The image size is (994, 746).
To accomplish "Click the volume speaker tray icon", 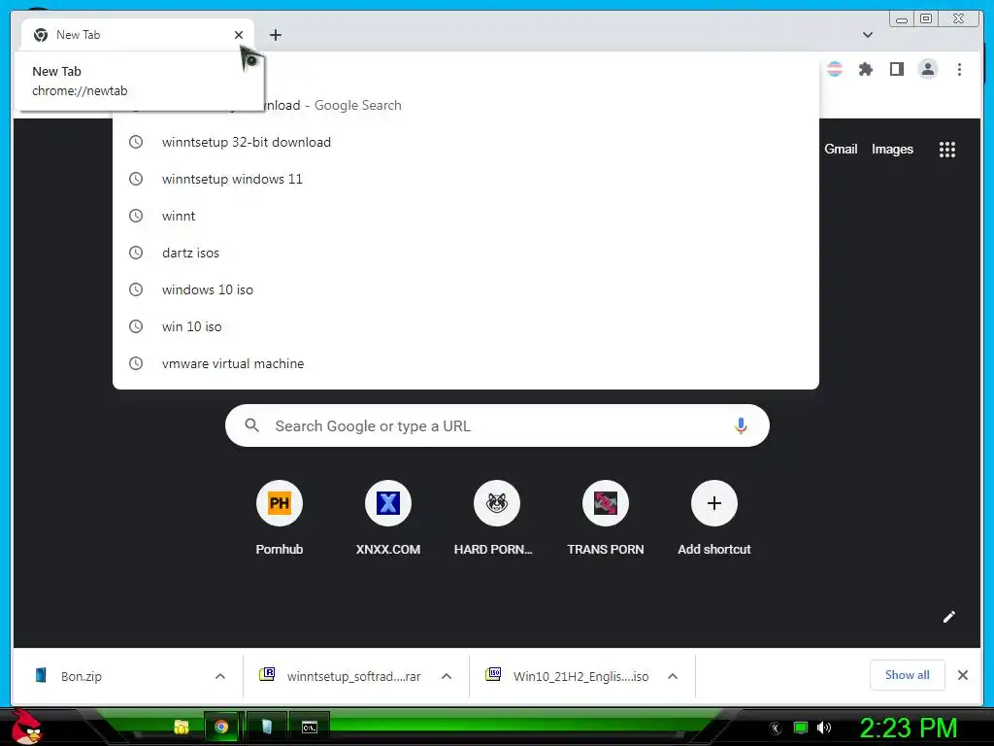I will click(x=823, y=728).
